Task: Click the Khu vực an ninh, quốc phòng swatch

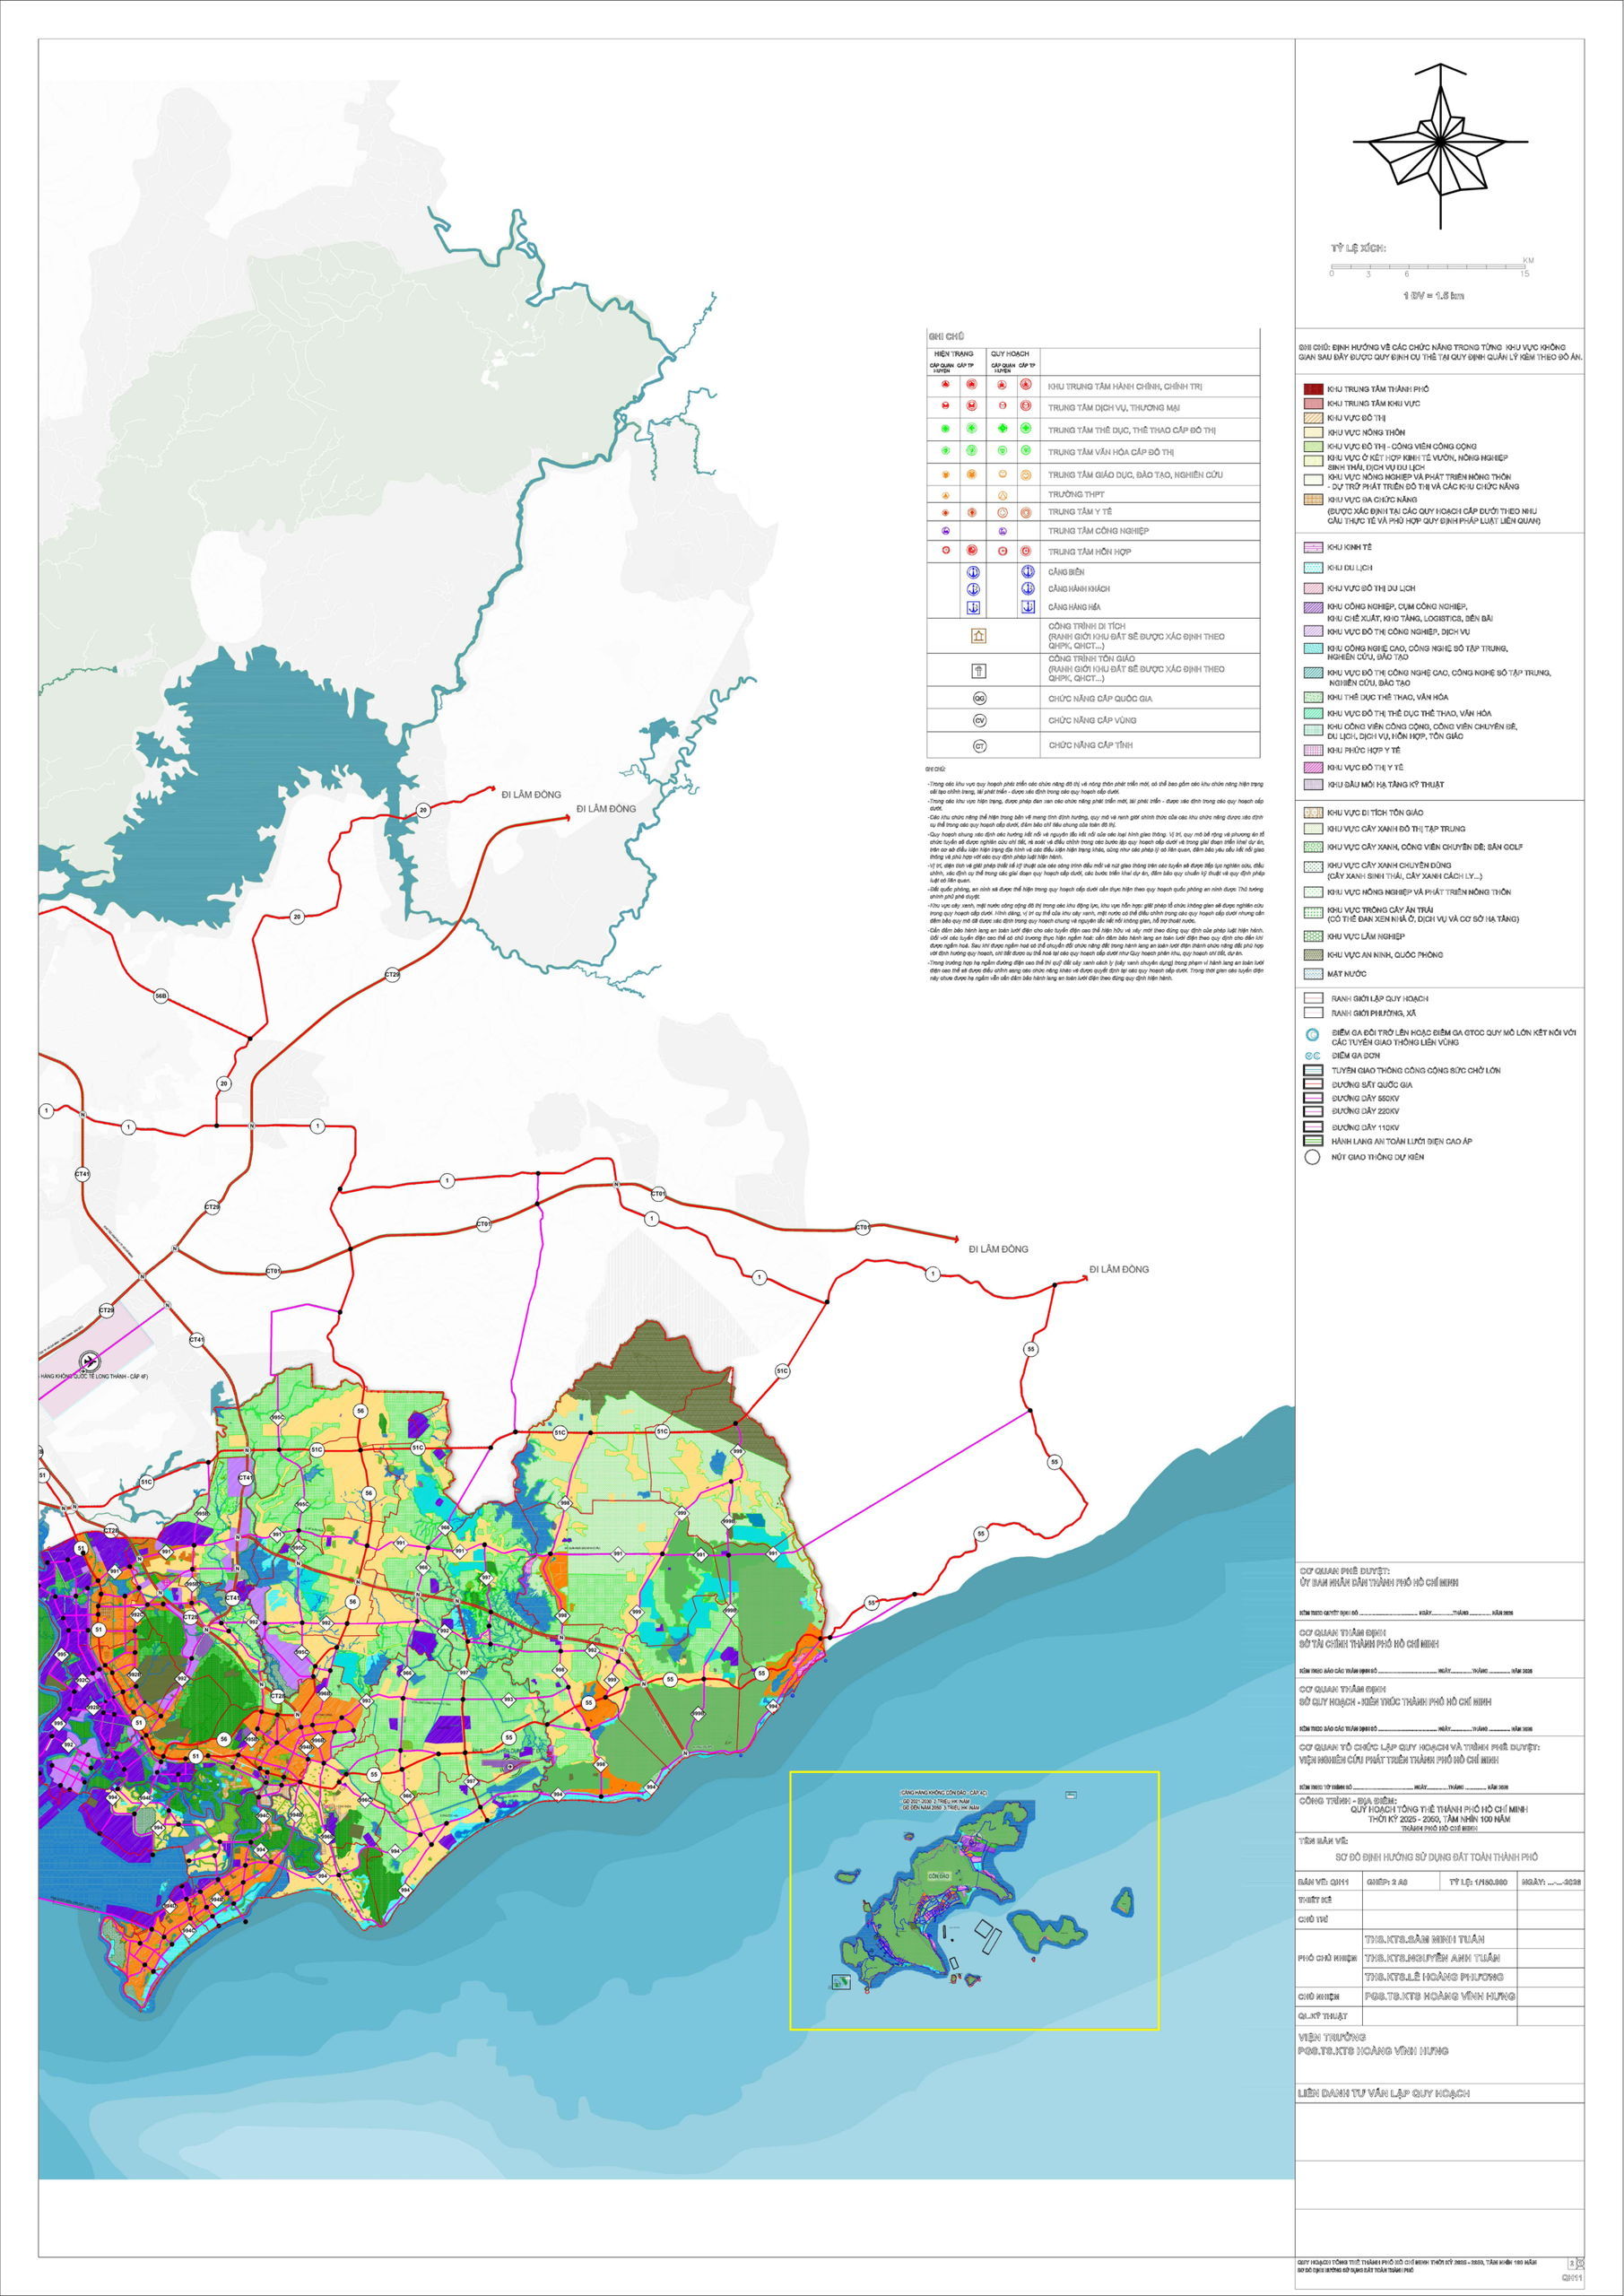Action: coord(1313,955)
